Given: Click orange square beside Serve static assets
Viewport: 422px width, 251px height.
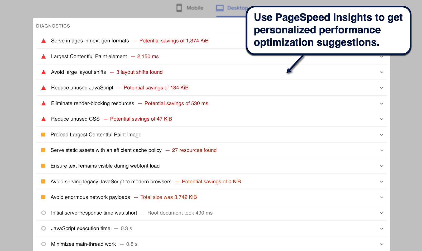Looking at the screenshot, I should pyautogui.click(x=44, y=150).
